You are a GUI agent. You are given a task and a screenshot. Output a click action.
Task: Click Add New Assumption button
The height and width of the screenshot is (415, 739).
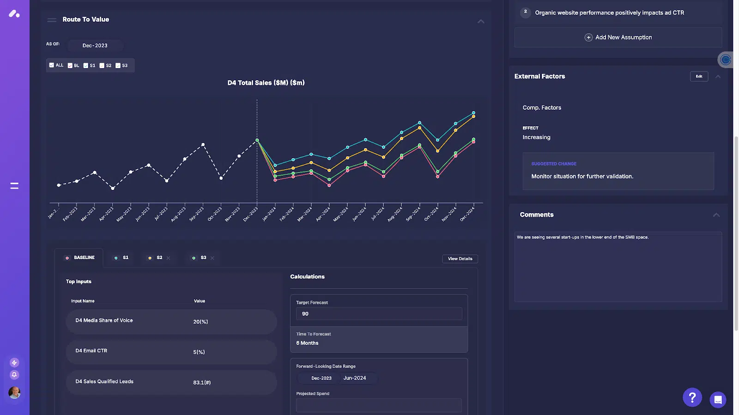[x=618, y=37]
